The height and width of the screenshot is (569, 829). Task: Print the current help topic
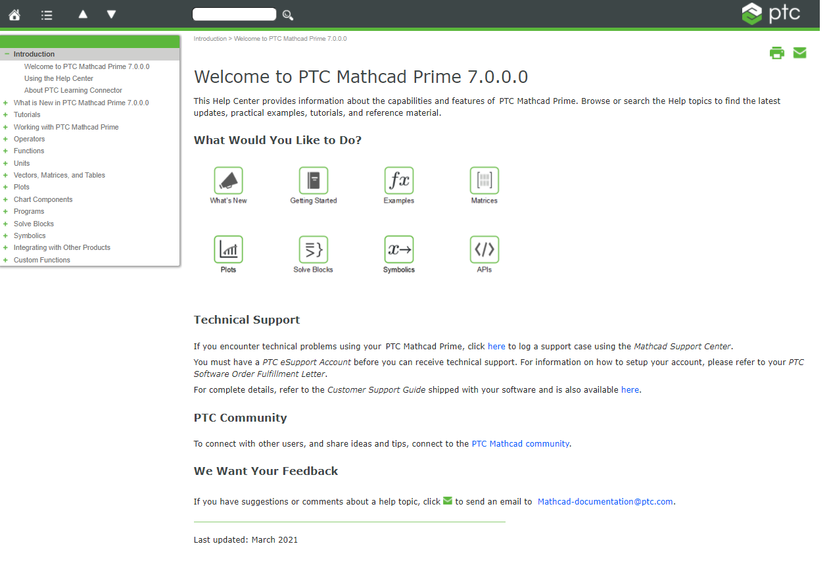click(777, 53)
